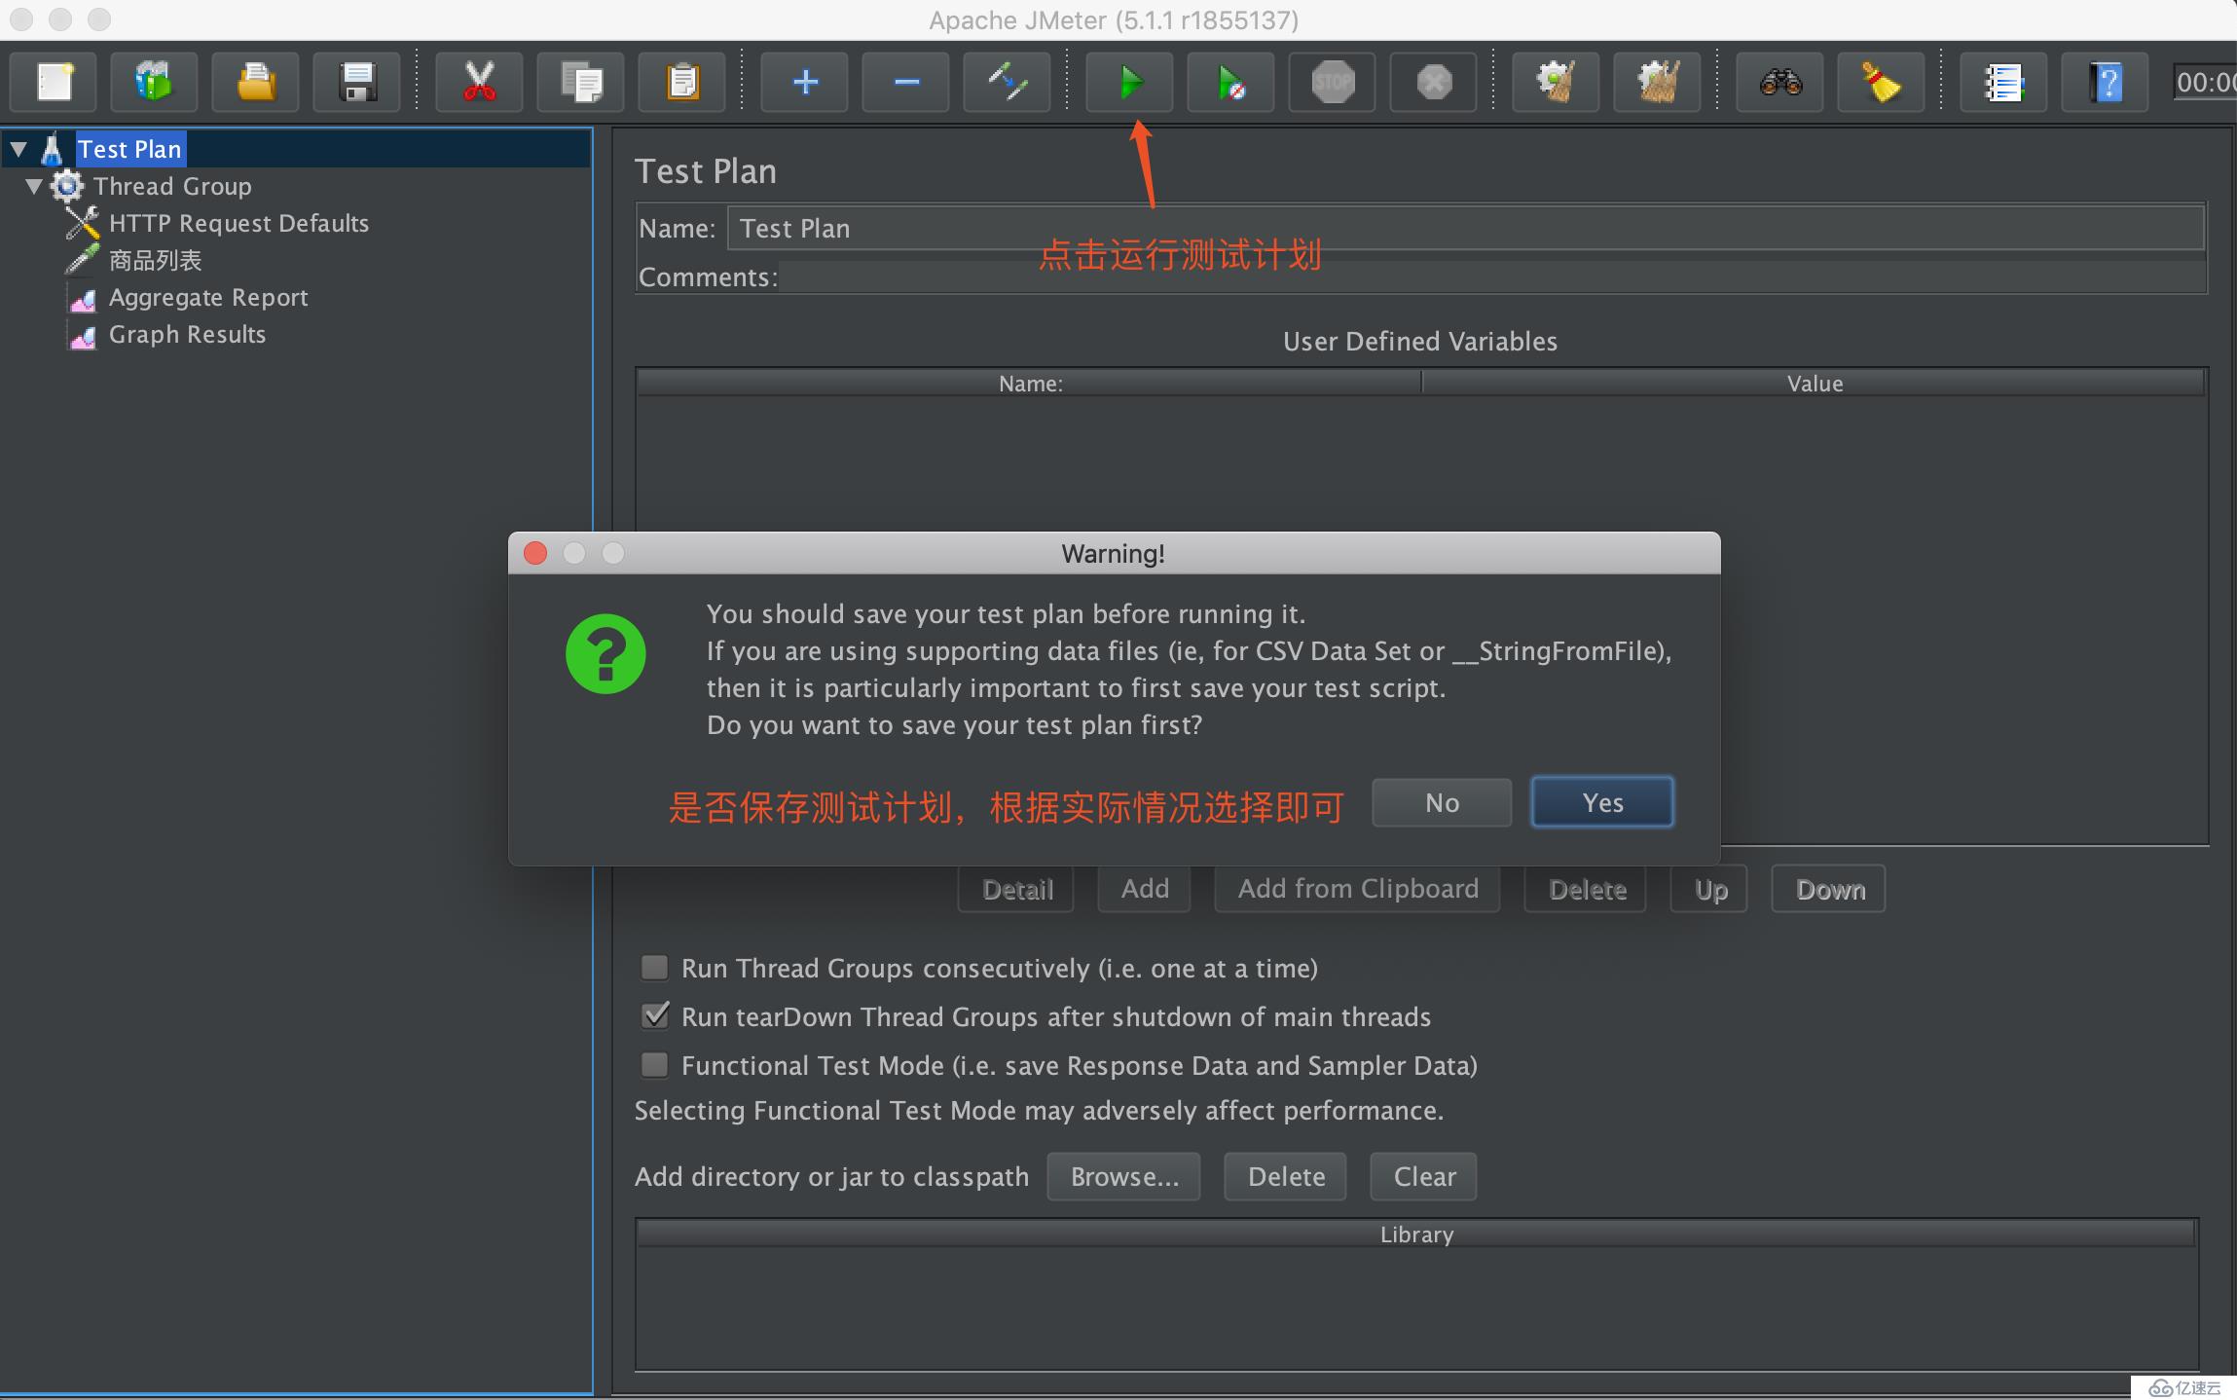Click Delete under User Defined Variables
This screenshot has height=1400, width=2237.
(1586, 889)
